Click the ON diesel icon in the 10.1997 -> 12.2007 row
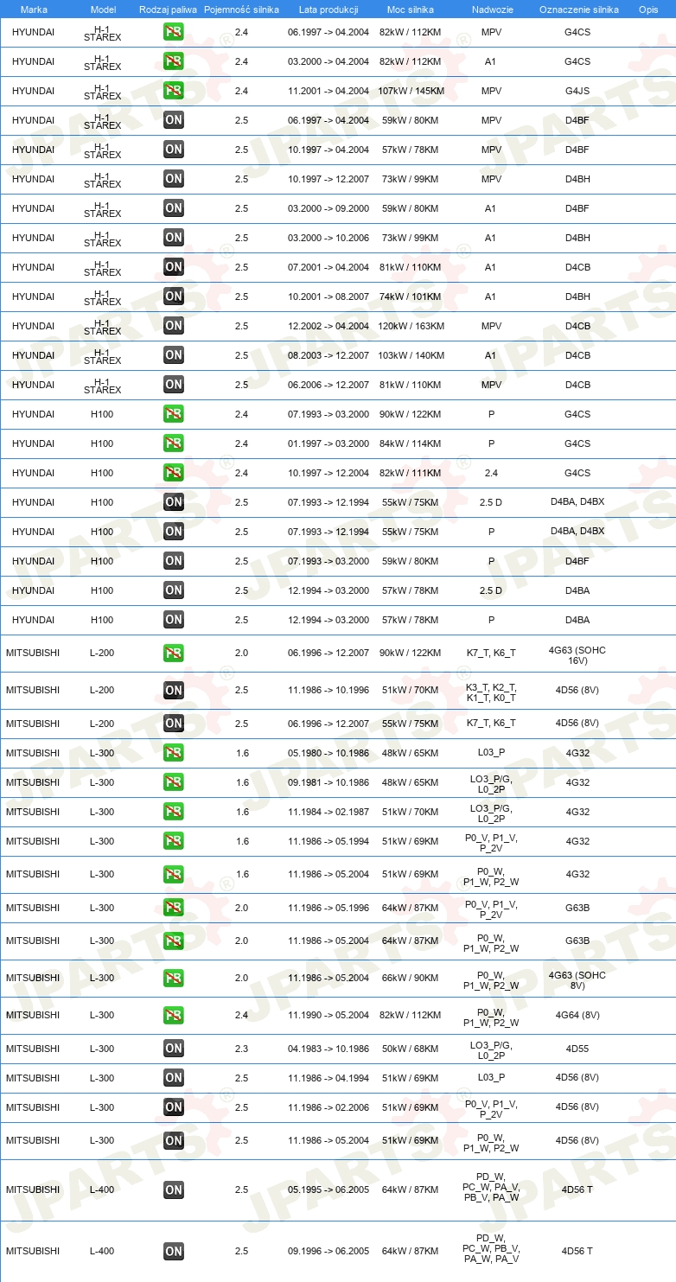 174,179
